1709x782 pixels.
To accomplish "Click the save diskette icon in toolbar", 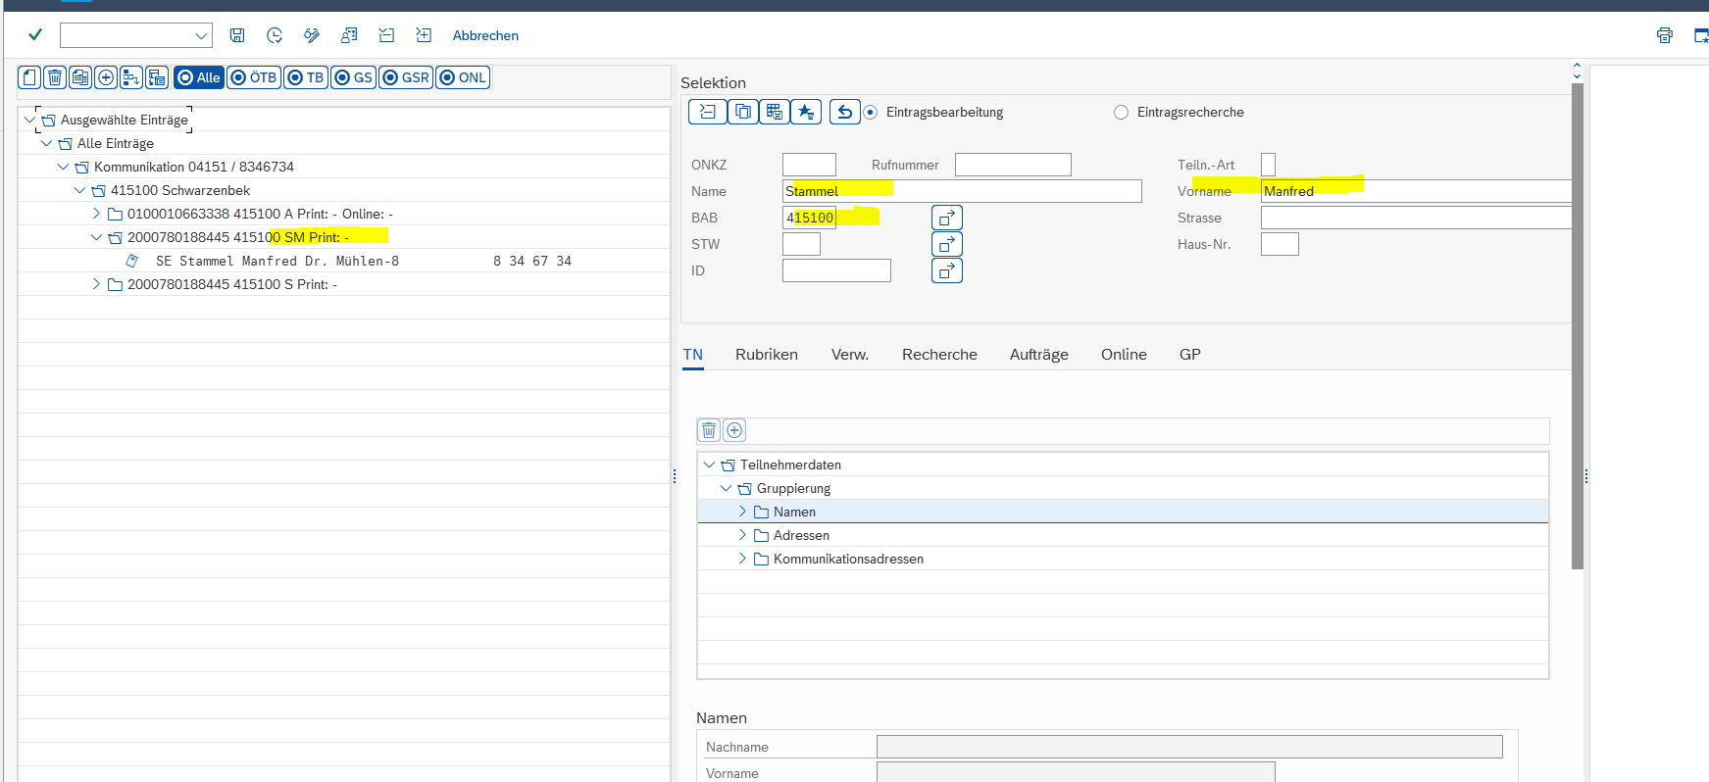I will (x=237, y=35).
